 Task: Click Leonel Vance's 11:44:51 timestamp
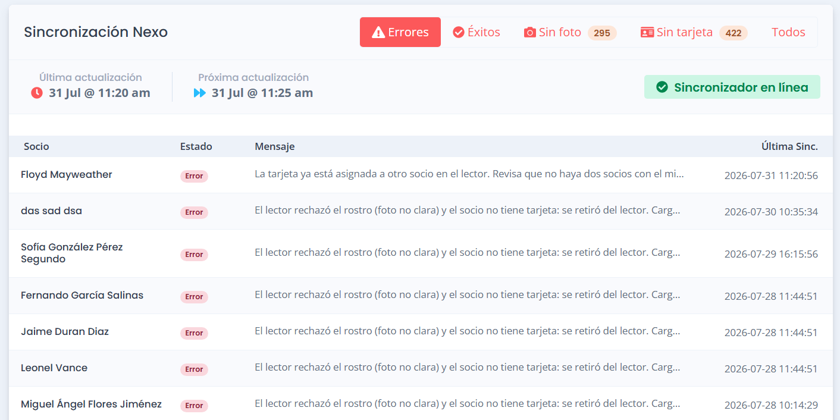tap(771, 369)
